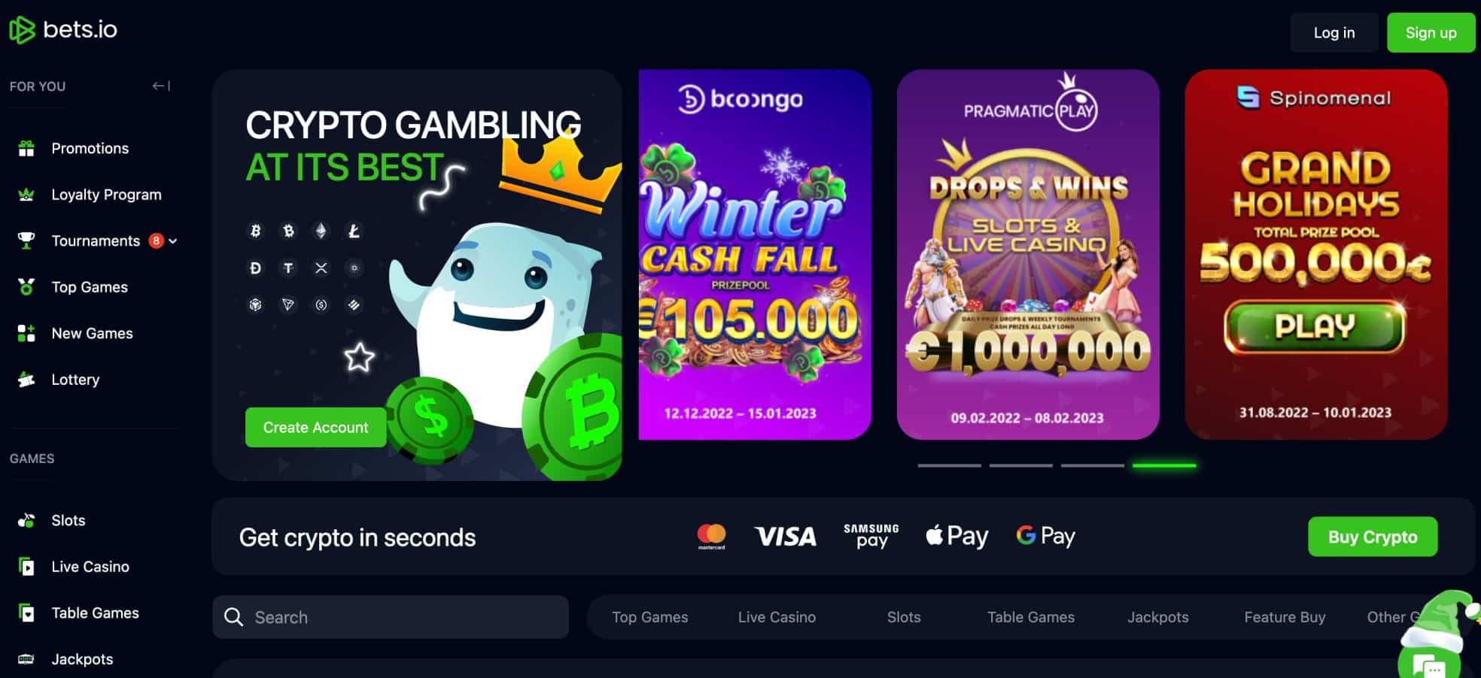Click the bets.io logo icon

(22, 30)
